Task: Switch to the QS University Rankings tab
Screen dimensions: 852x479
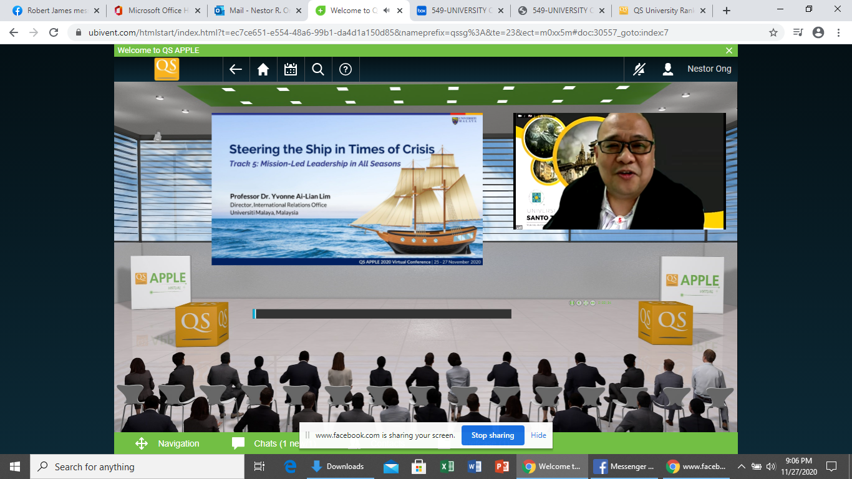Action: 661,11
